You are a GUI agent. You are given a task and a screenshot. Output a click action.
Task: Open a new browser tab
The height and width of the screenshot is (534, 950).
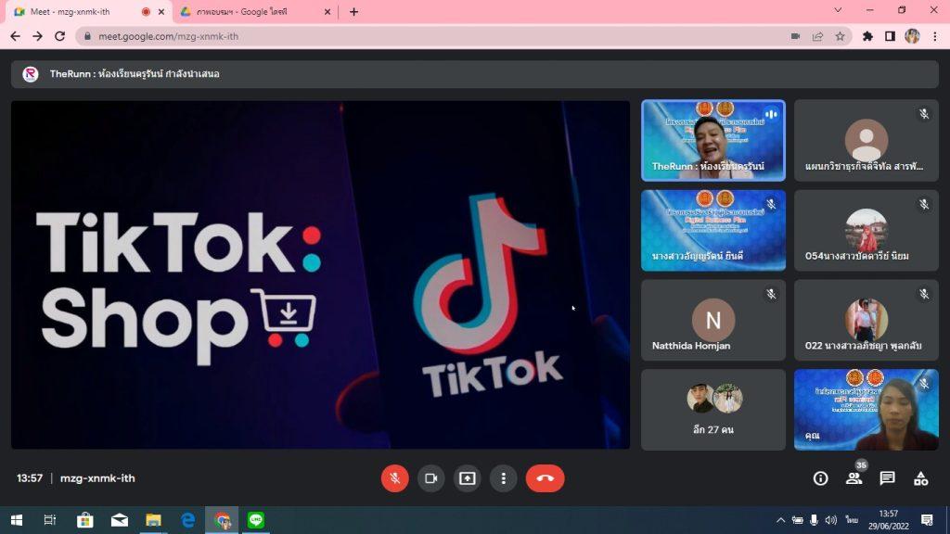(353, 11)
